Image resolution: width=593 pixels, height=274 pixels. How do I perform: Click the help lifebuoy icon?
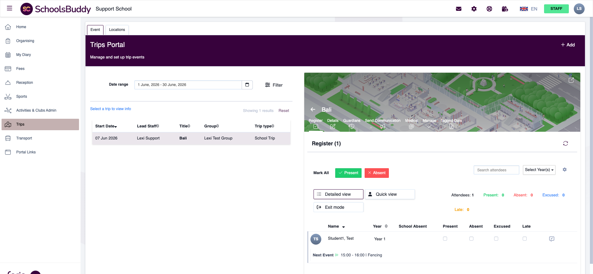click(x=489, y=9)
